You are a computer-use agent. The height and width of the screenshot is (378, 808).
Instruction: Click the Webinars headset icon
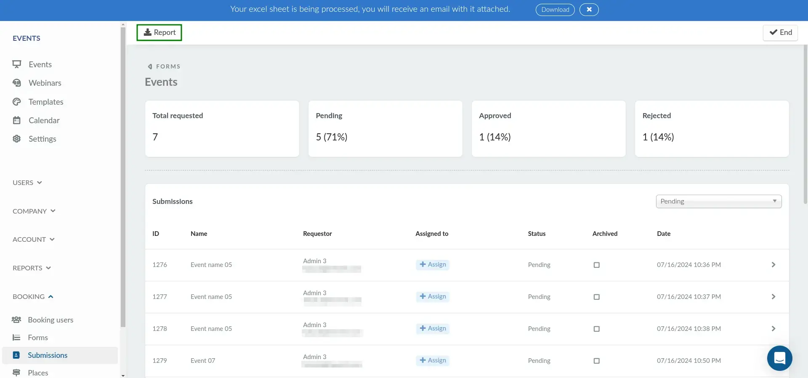[17, 83]
